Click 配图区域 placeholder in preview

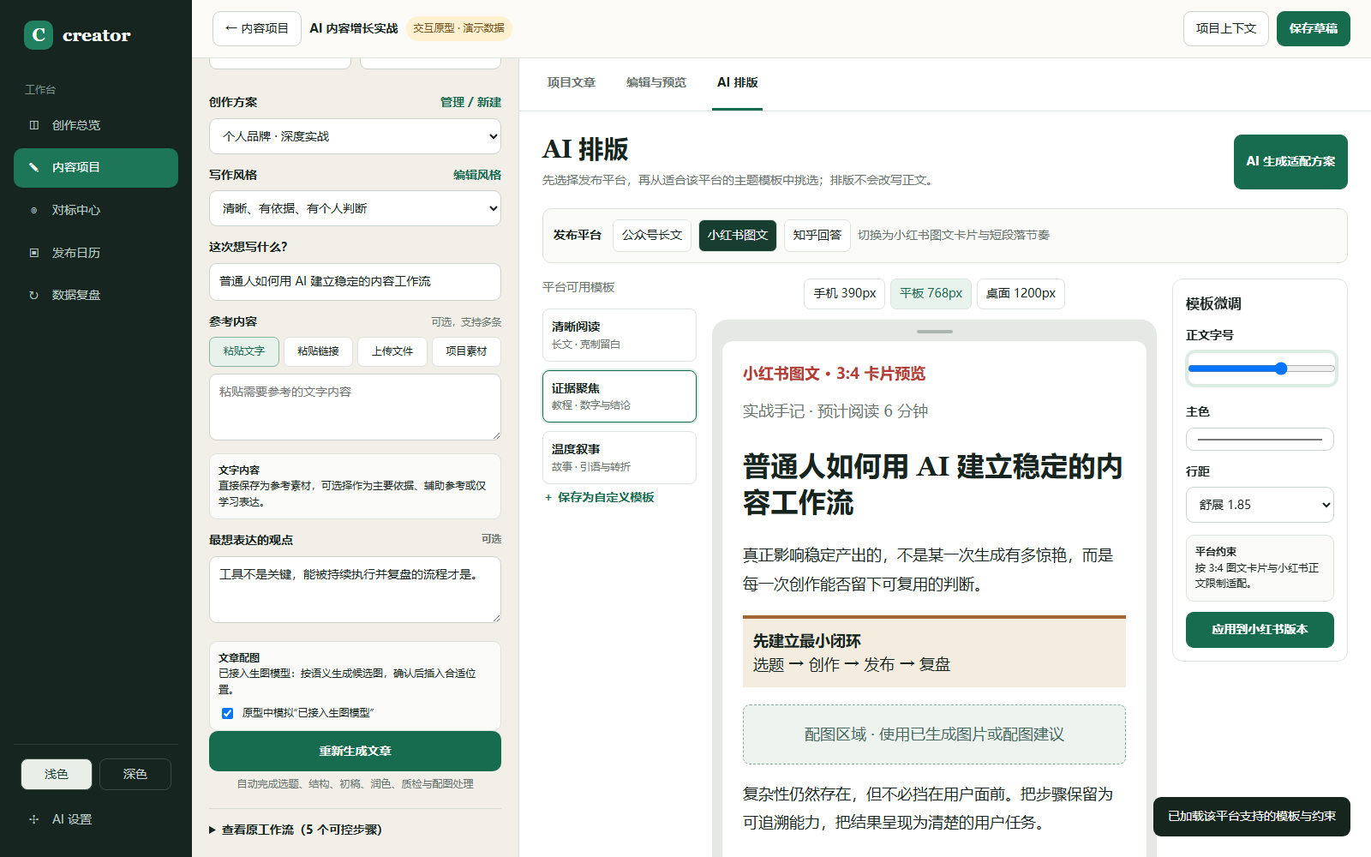click(x=934, y=734)
